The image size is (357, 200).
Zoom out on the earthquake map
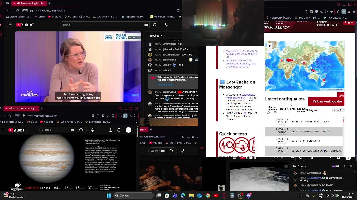coord(269,51)
